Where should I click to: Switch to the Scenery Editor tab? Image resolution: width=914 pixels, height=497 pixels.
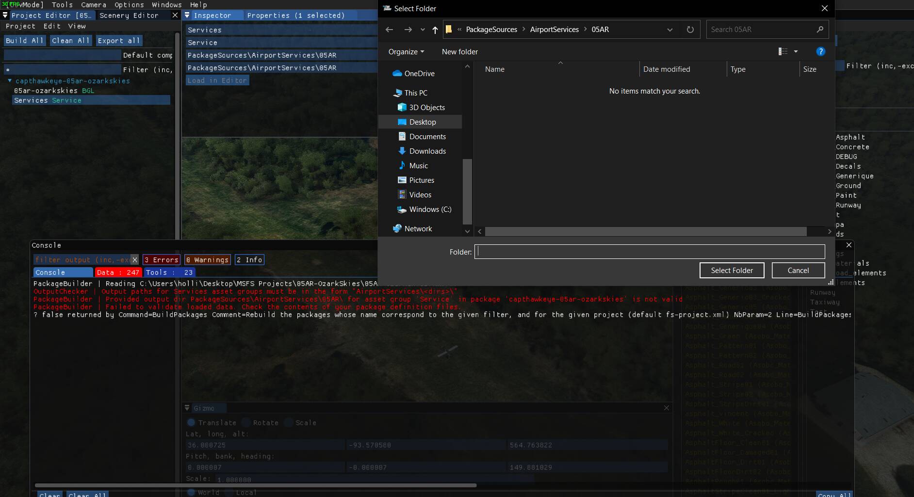tap(129, 16)
